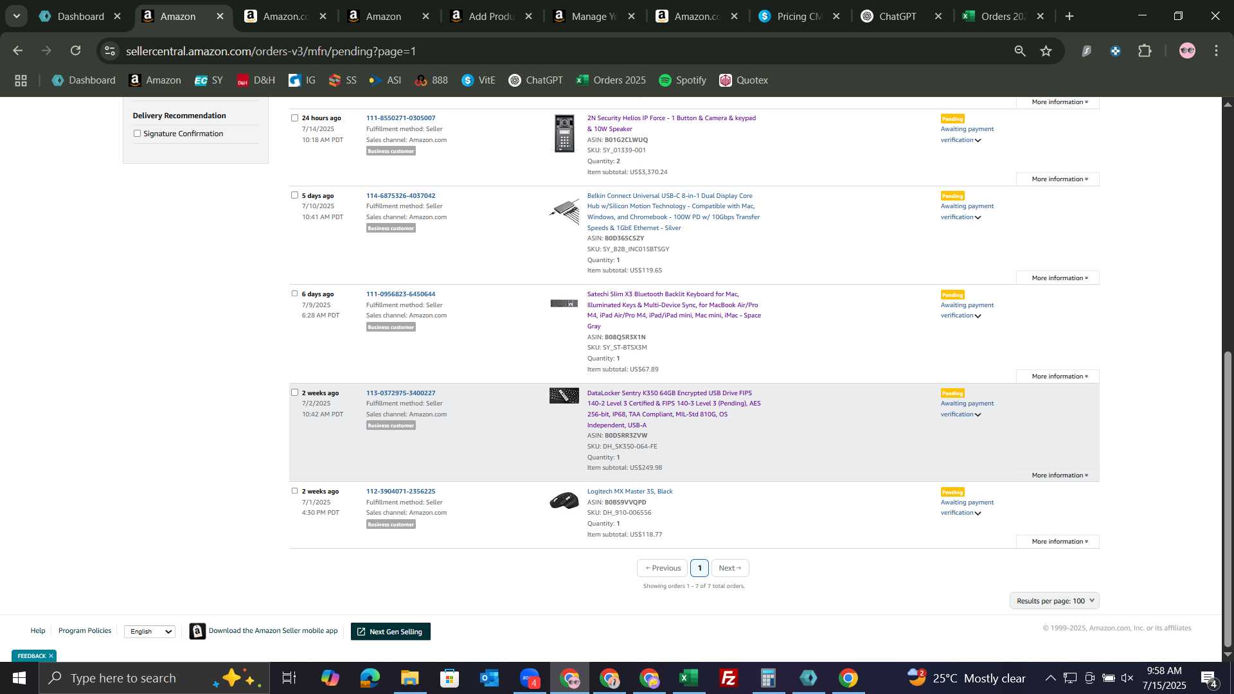Image resolution: width=1234 pixels, height=694 pixels.
Task: Open the tab search chevron in Chrome
Action: 16,16
